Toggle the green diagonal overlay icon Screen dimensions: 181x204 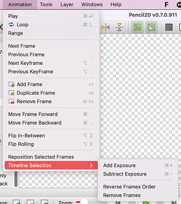137,27
